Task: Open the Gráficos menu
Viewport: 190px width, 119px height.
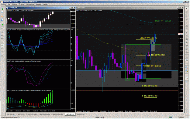Action: click(x=21, y=4)
